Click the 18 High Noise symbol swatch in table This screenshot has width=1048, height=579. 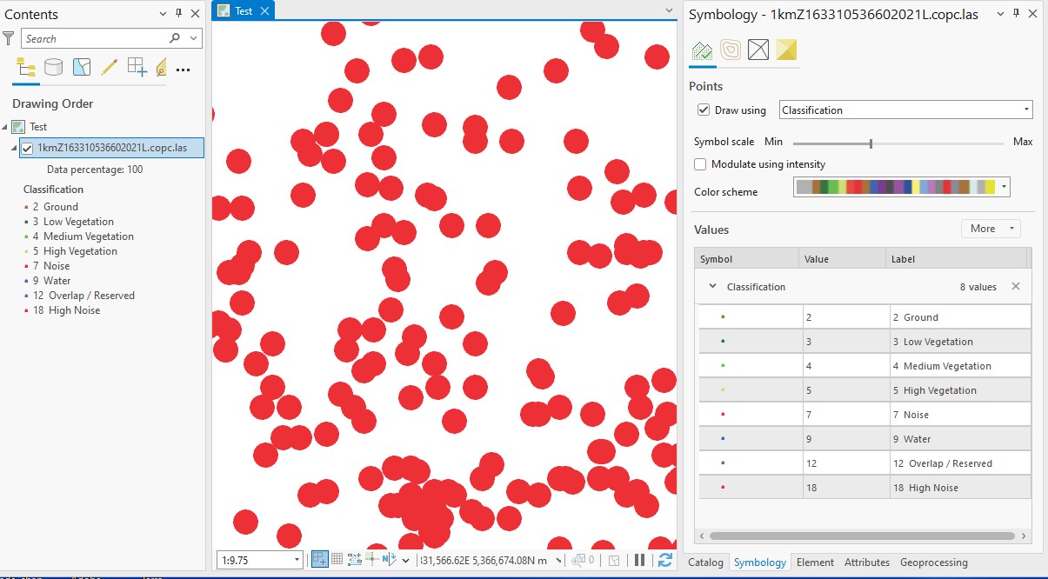(724, 488)
